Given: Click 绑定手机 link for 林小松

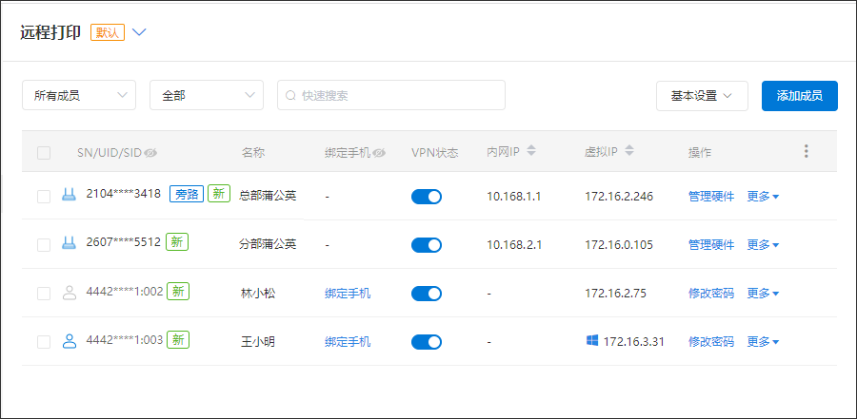Looking at the screenshot, I should [348, 294].
